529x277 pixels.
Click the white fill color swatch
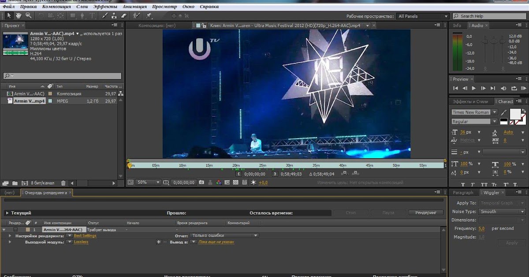(515, 114)
